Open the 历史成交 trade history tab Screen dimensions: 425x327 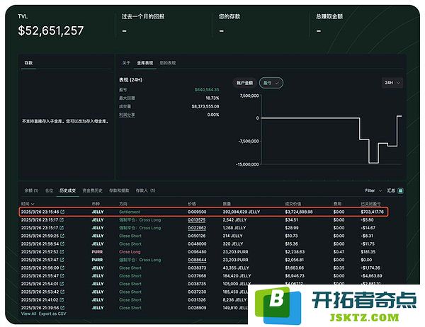point(68,190)
